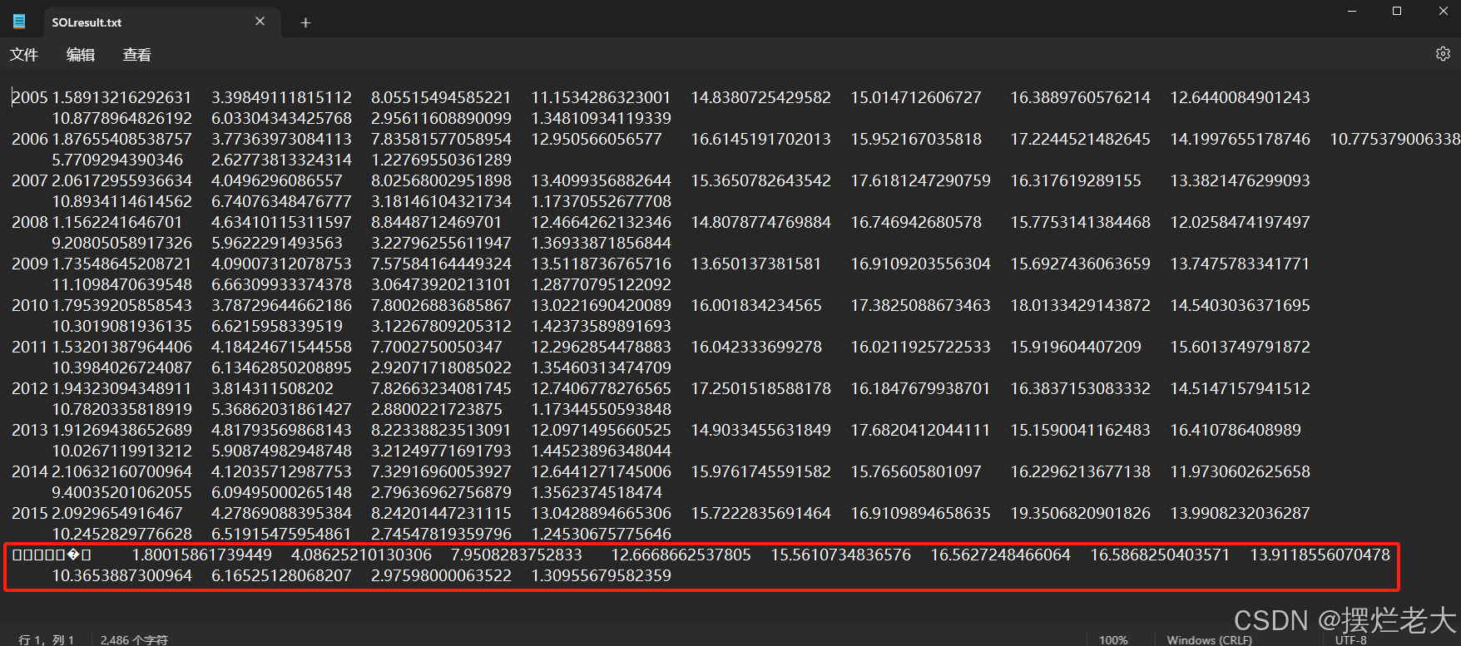Viewport: 1461px width, 646px height.
Task: Click value 17.2244521482645
Action: point(1080,139)
